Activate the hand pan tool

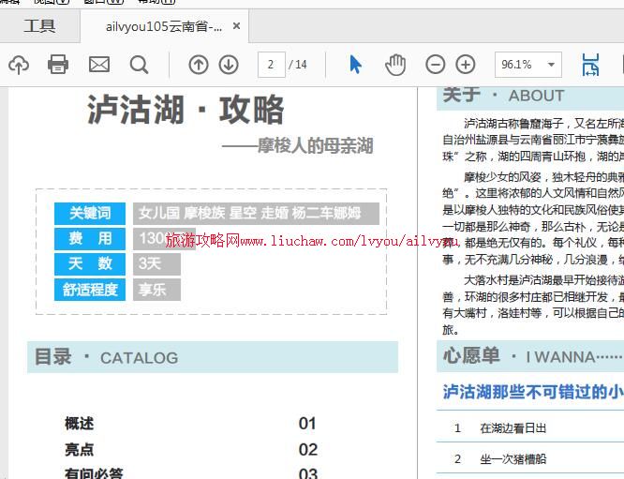click(x=395, y=65)
